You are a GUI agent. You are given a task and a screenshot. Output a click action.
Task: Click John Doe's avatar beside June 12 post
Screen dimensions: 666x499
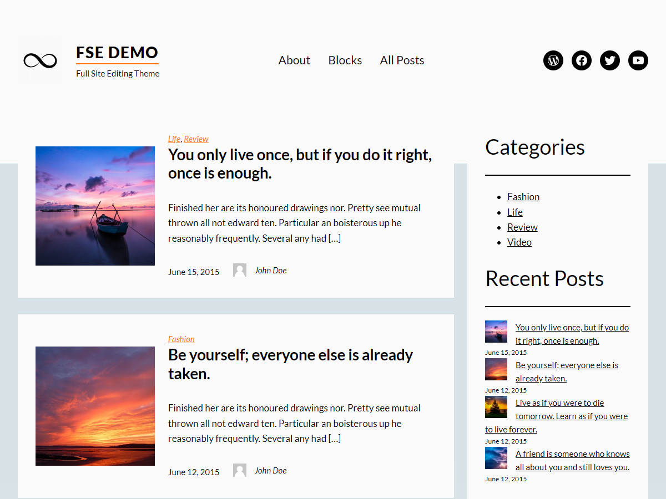[x=239, y=470]
